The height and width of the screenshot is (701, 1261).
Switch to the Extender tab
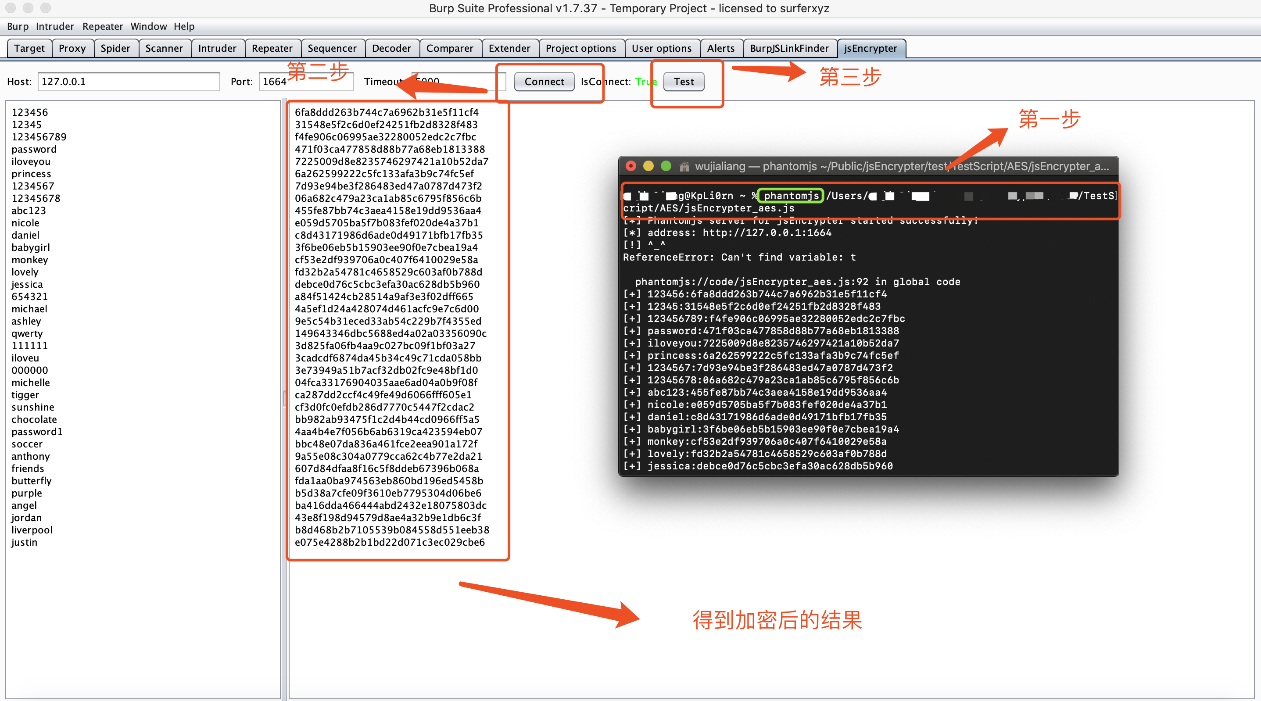click(509, 48)
